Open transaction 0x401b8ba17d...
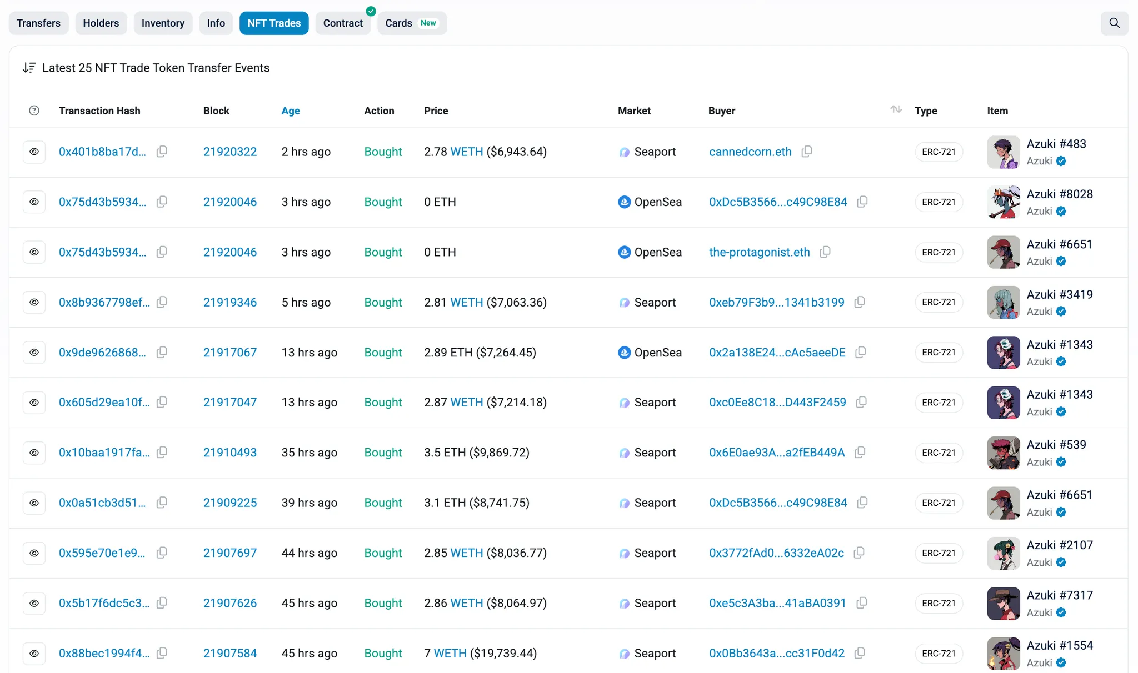The width and height of the screenshot is (1138, 673). 102,152
